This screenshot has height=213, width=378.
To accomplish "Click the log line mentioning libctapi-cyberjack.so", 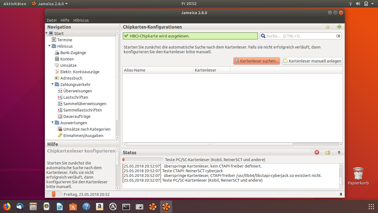I will coord(222,176).
